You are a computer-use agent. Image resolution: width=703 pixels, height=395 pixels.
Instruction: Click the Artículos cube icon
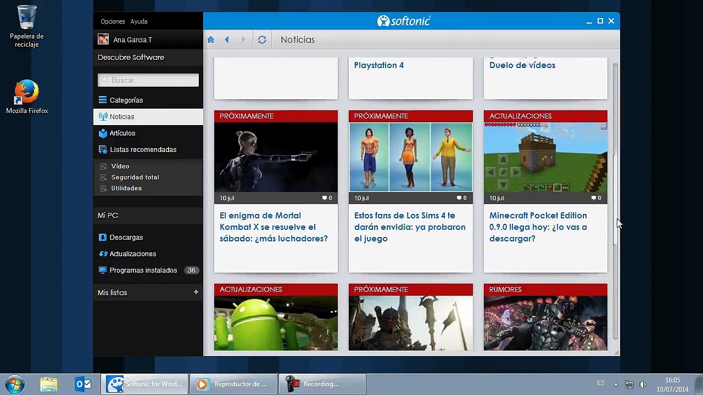pyautogui.click(x=103, y=133)
